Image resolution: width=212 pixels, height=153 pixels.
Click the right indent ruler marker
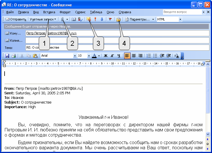click(x=202, y=64)
